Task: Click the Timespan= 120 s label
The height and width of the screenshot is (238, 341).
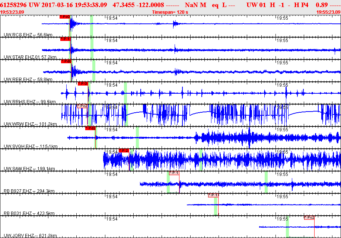Action: 170,12
